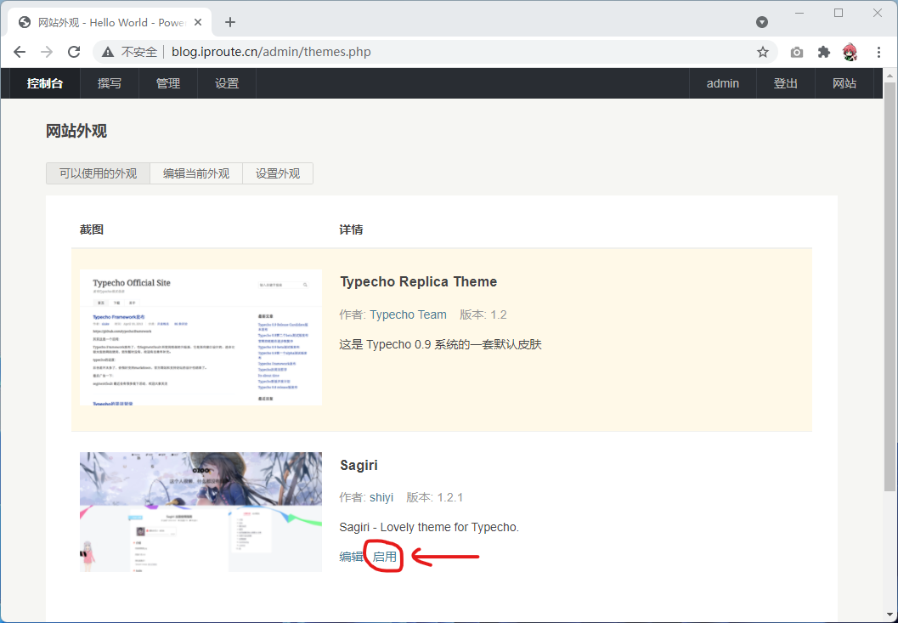Open the shiyi author link
898x623 pixels.
point(381,497)
